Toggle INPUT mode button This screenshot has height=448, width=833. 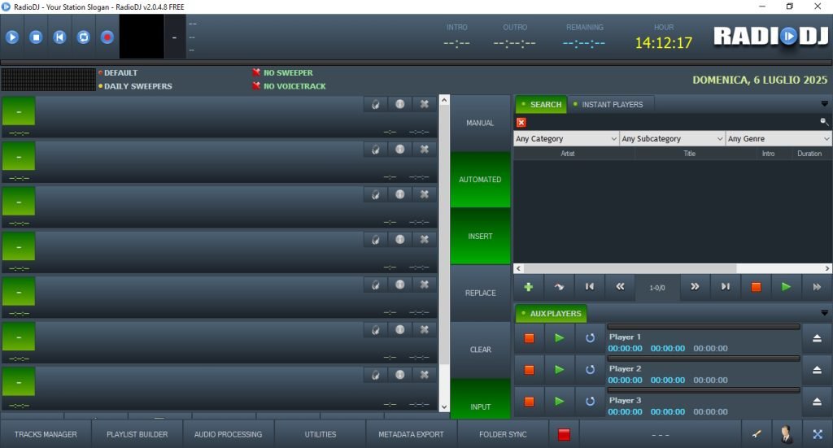[480, 406]
